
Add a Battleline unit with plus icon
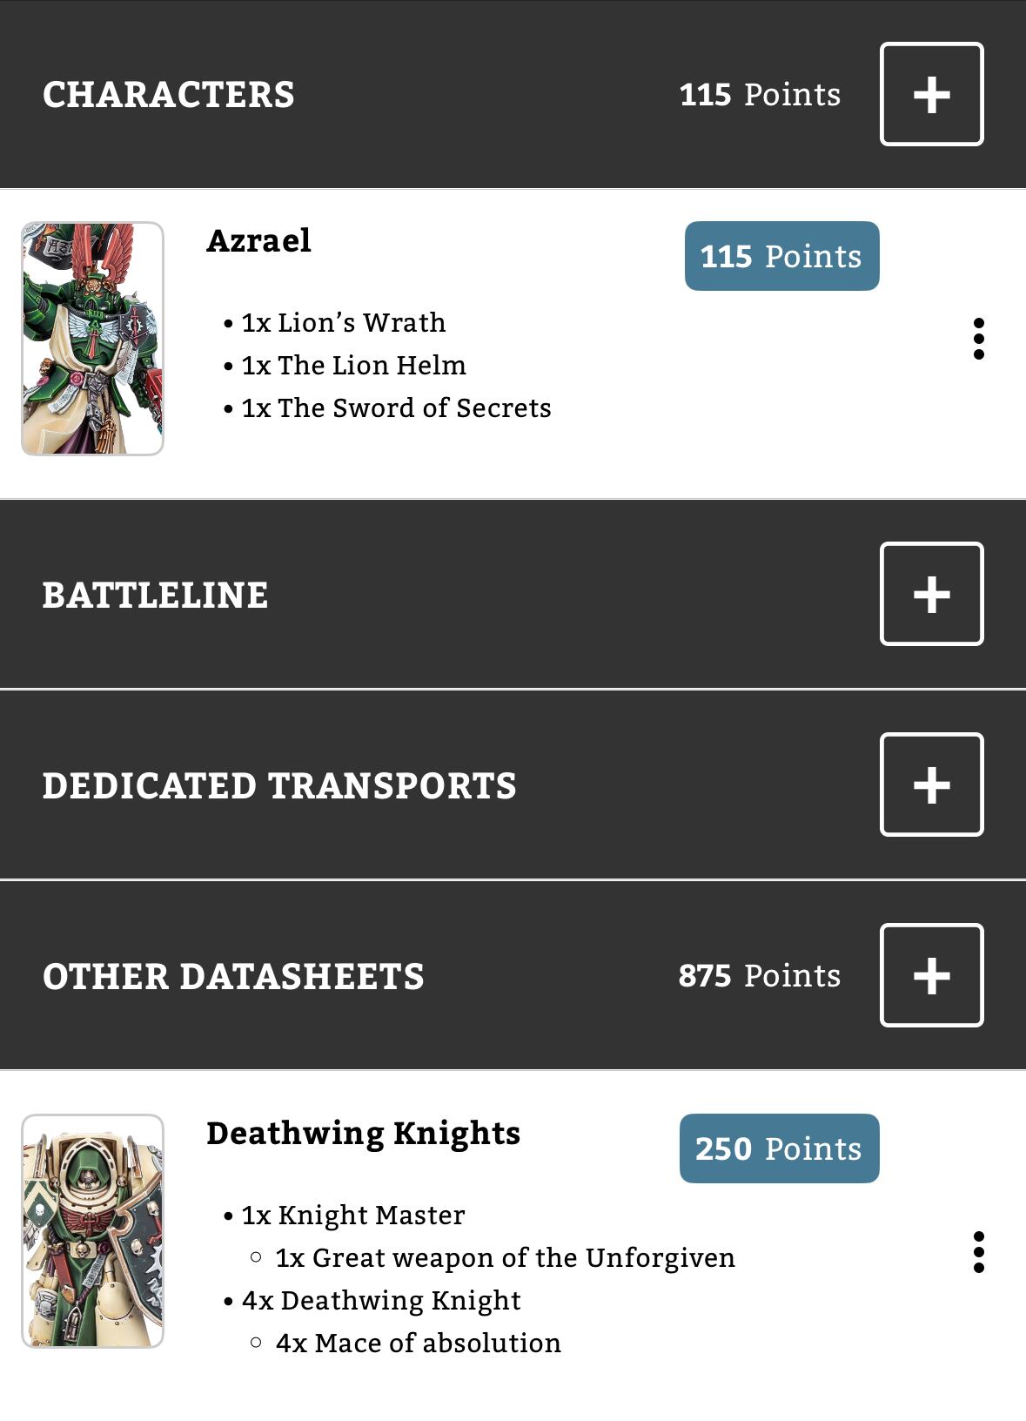tap(931, 594)
